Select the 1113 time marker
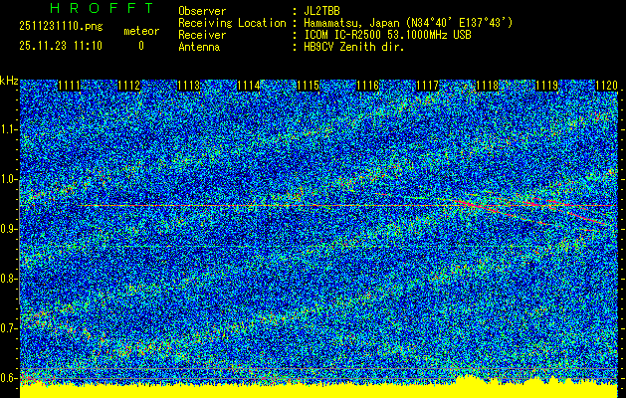Screen dimensions: 626x398 pyautogui.click(x=189, y=87)
